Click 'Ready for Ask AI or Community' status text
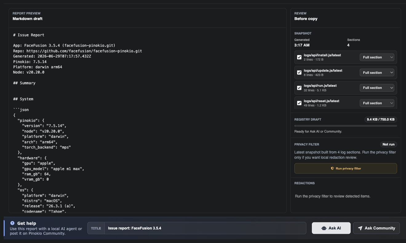Image resolution: width=406 pixels, height=243 pixels. (x=318, y=131)
